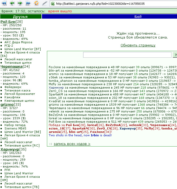This screenshot has height=189, width=177.
Task: Click the battle chat message input field
Action: tap(127, 55)
